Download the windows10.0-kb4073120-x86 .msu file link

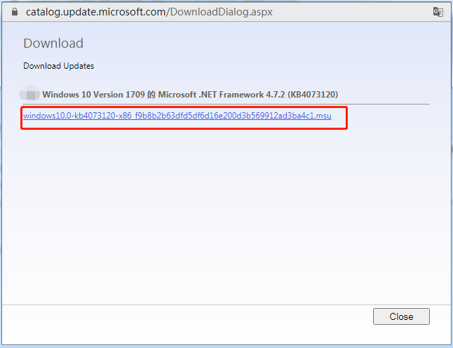[x=177, y=116]
